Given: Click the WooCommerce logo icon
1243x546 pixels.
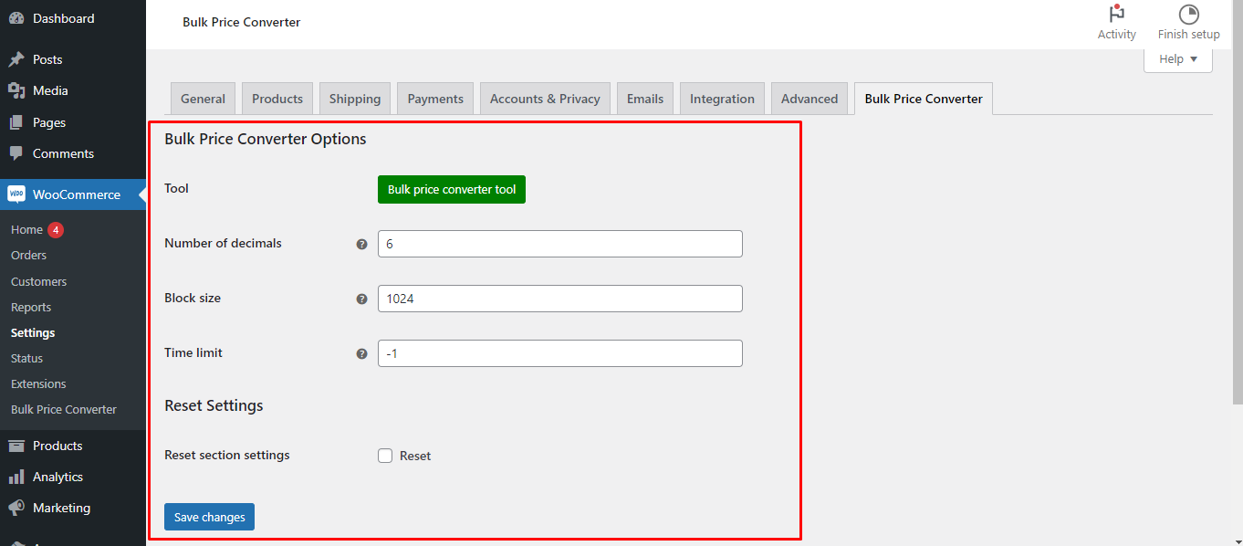Looking at the screenshot, I should click(16, 194).
